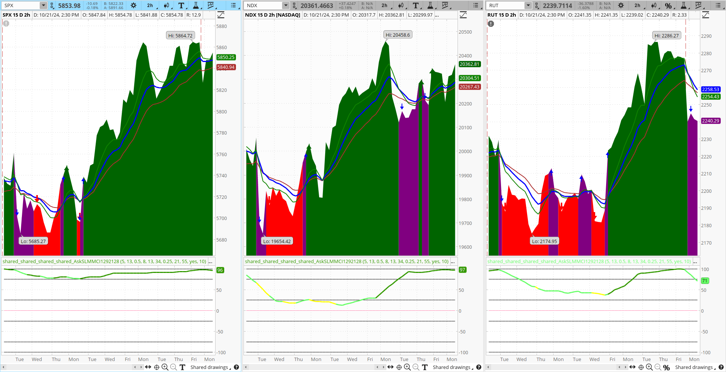Toggle percent scale on the RUT chart

point(669,5)
